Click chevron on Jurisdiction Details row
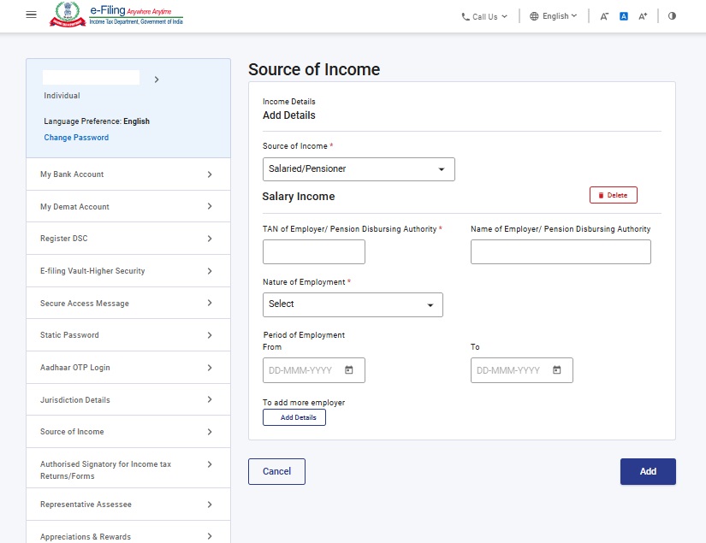706x543 pixels. tap(210, 399)
